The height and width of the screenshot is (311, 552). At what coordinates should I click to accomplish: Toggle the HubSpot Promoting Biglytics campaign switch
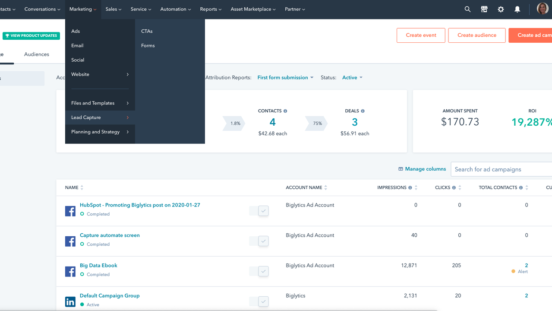(x=259, y=211)
